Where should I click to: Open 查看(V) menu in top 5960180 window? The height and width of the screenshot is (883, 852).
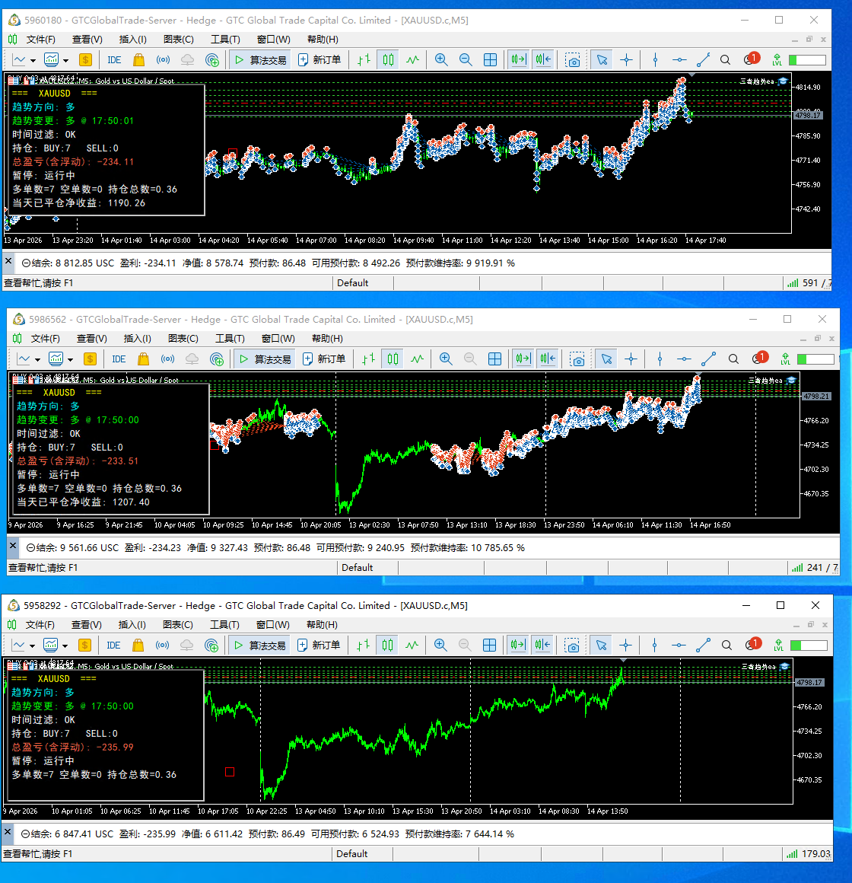(x=87, y=40)
